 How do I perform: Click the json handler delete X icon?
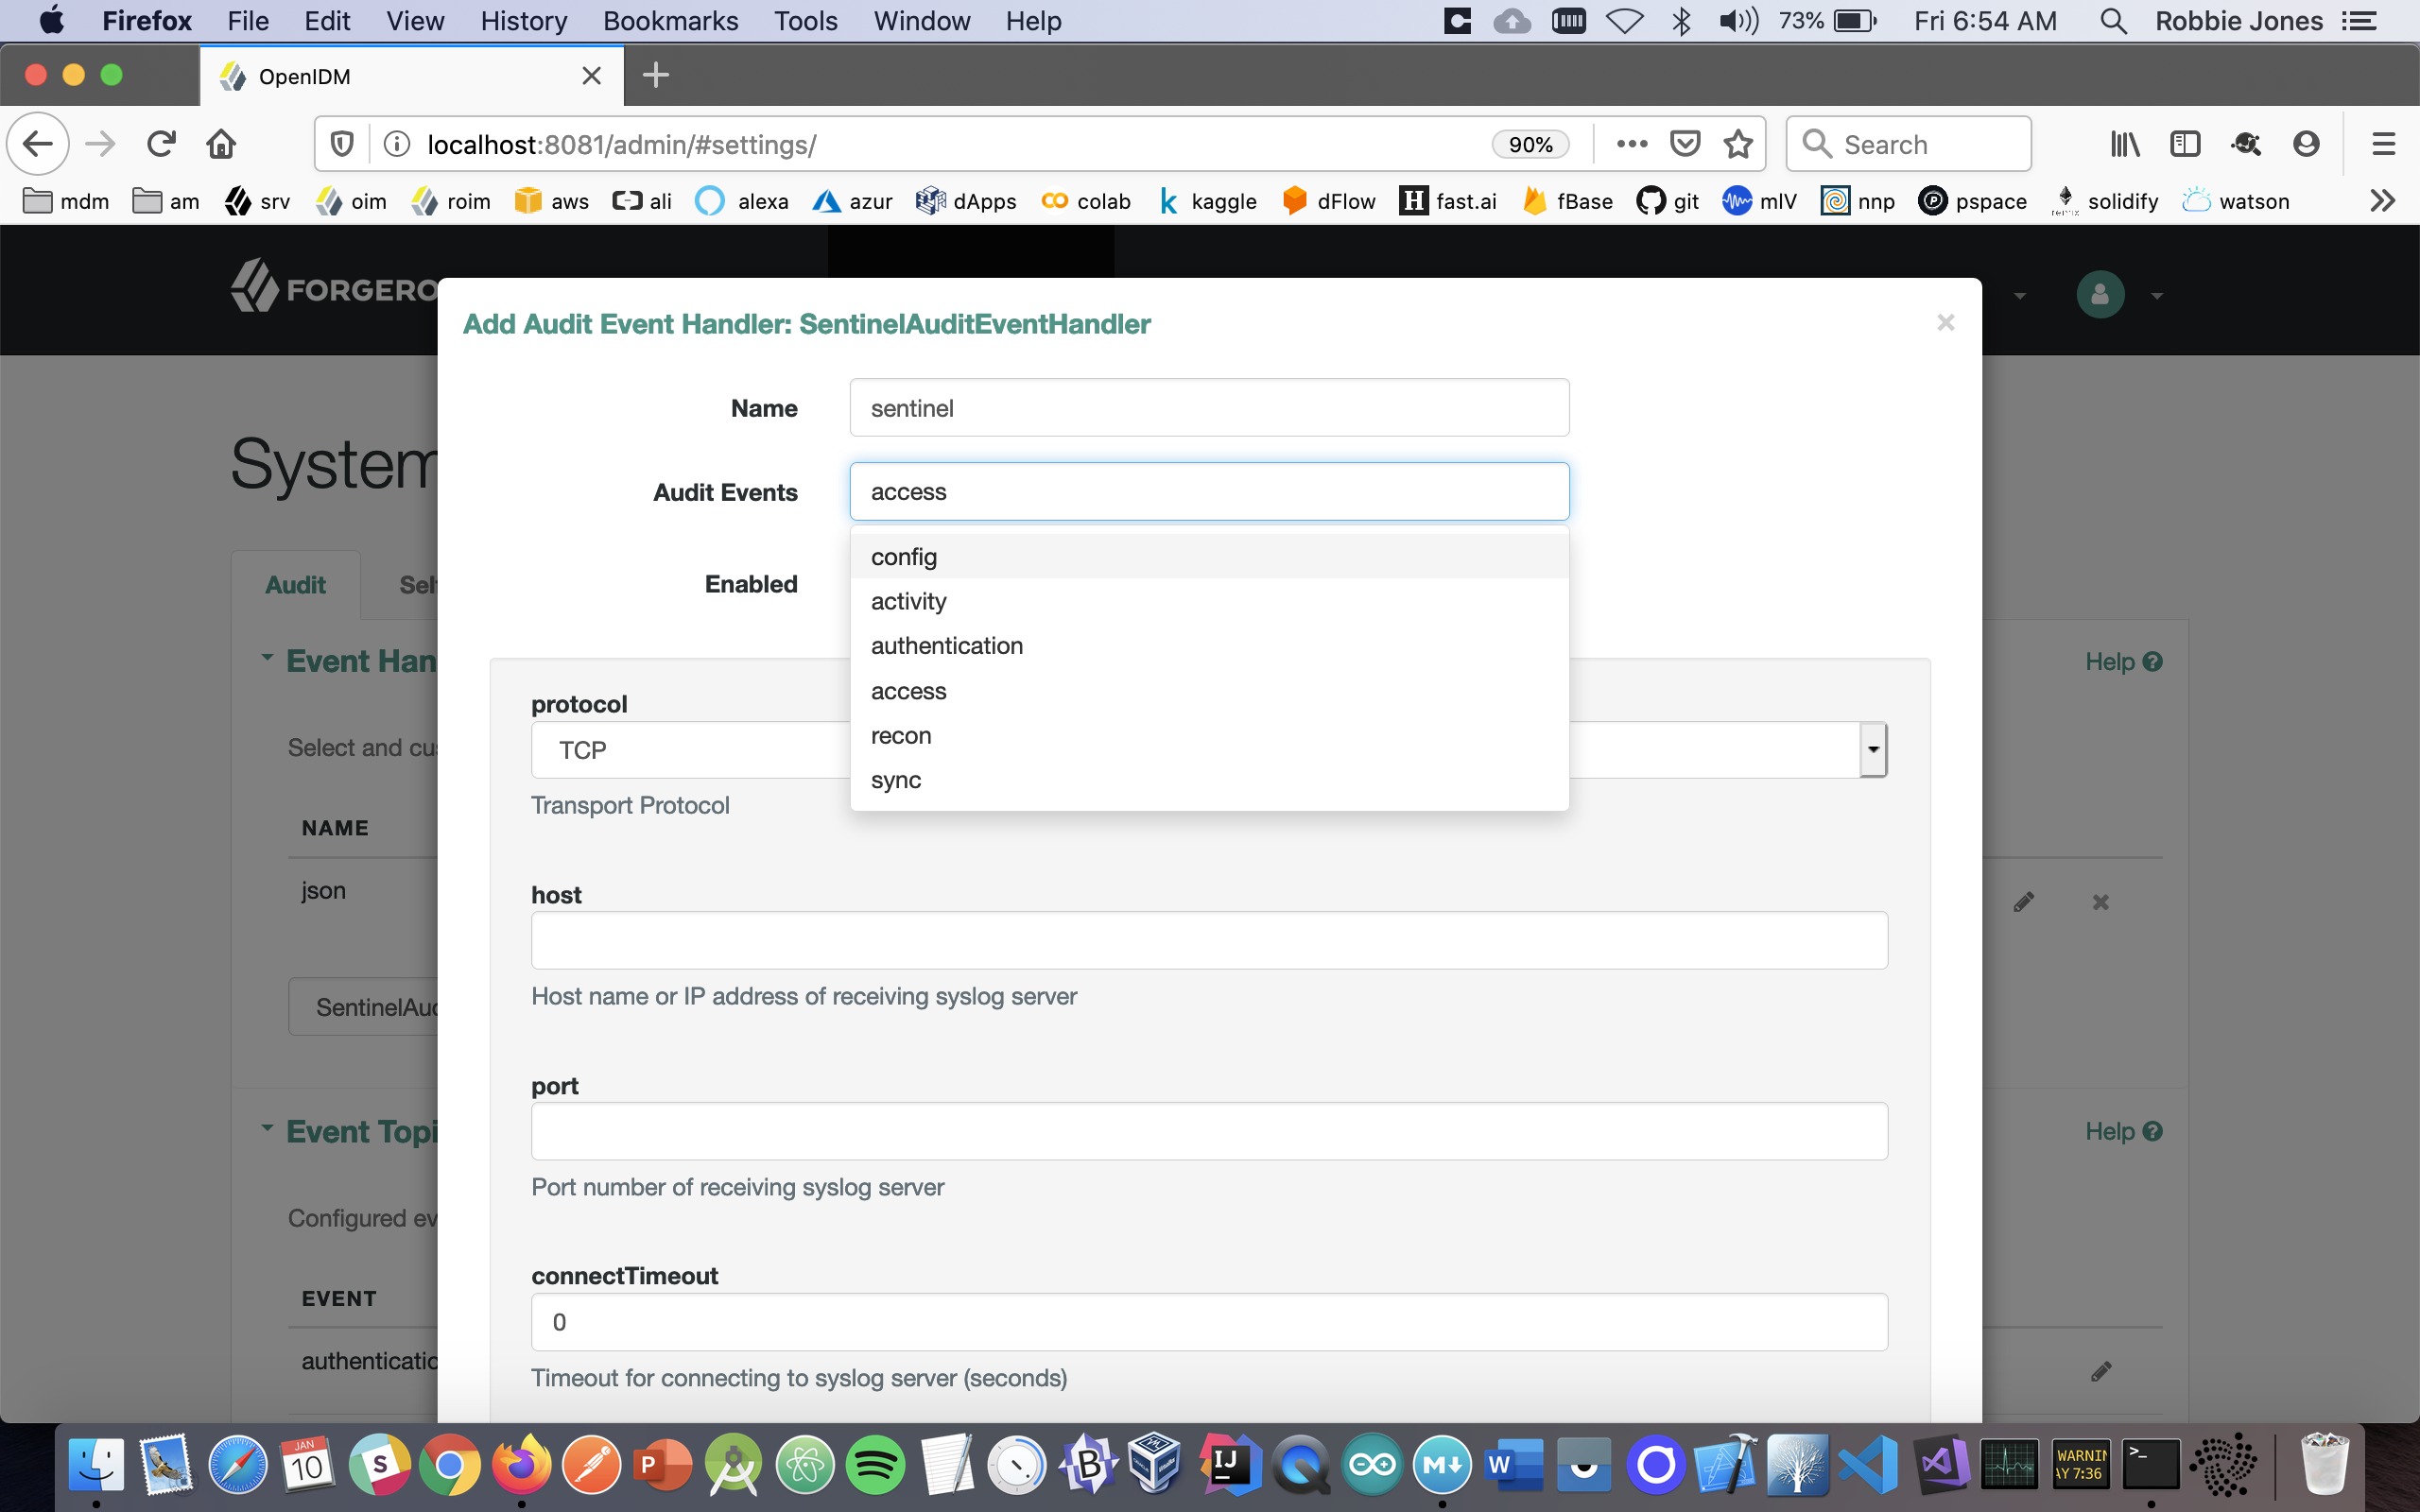2100,902
